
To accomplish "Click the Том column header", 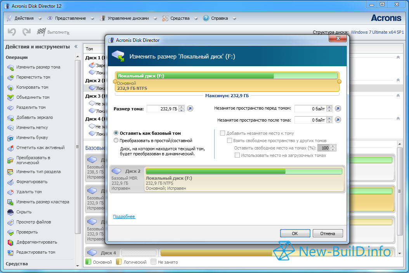I will click(89, 49).
